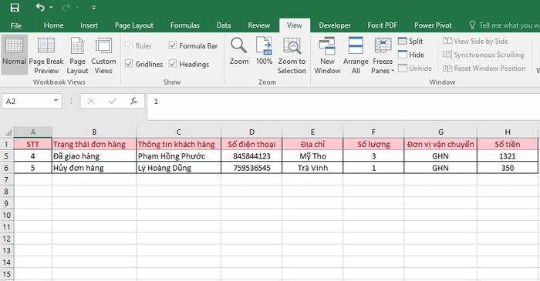The image size is (540, 281).
Task: Toggle Synchronous Scrolling
Action: tap(483, 55)
